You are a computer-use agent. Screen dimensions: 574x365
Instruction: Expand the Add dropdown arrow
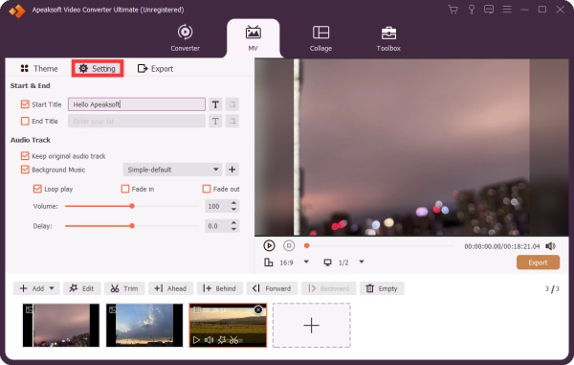[x=52, y=288]
